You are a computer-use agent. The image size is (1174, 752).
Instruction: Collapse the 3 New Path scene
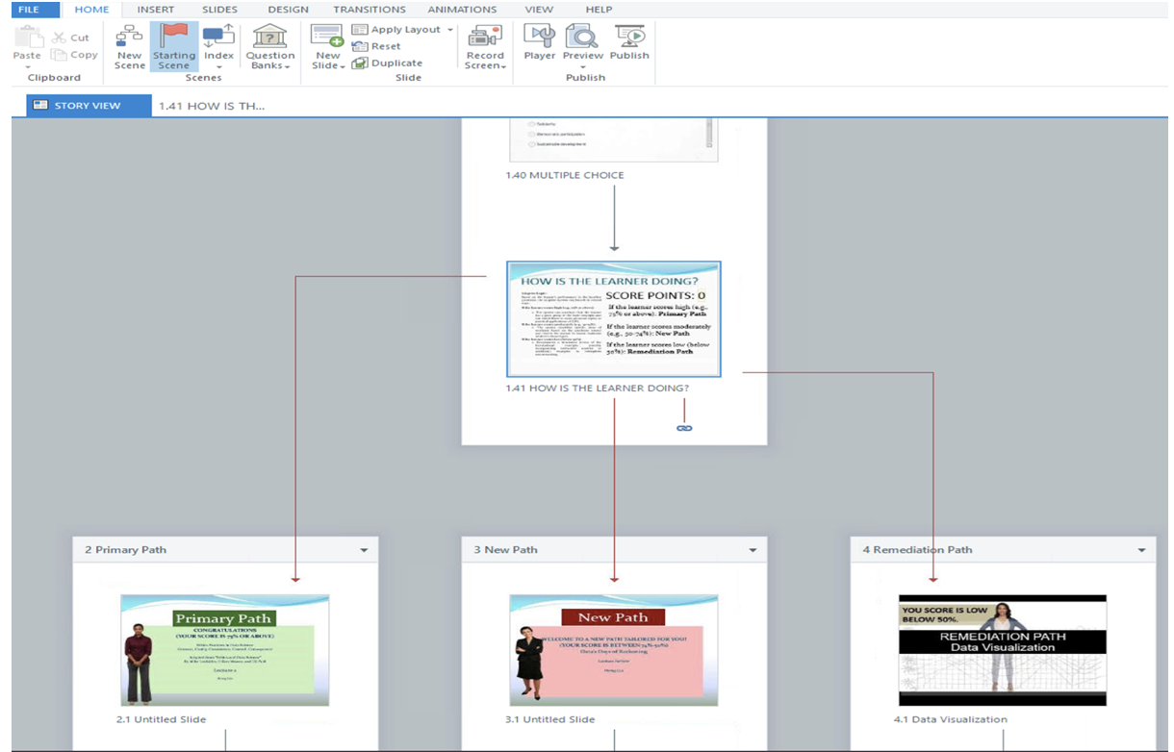753,551
